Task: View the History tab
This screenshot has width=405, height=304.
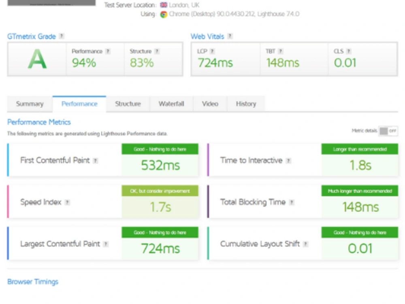Action: 246,104
